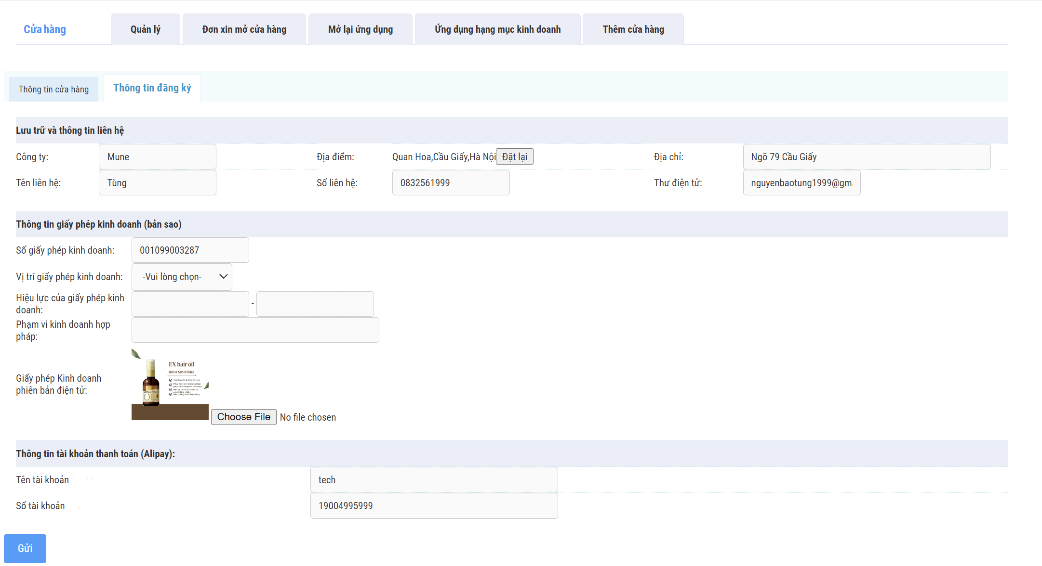Screen dimensions: 1042x566
Task: Select Thông tin đăng ký sub-tab
Action: coord(152,88)
